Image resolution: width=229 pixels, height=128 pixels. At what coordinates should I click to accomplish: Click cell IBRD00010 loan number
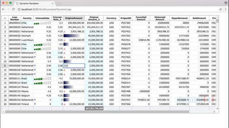point(15,23)
